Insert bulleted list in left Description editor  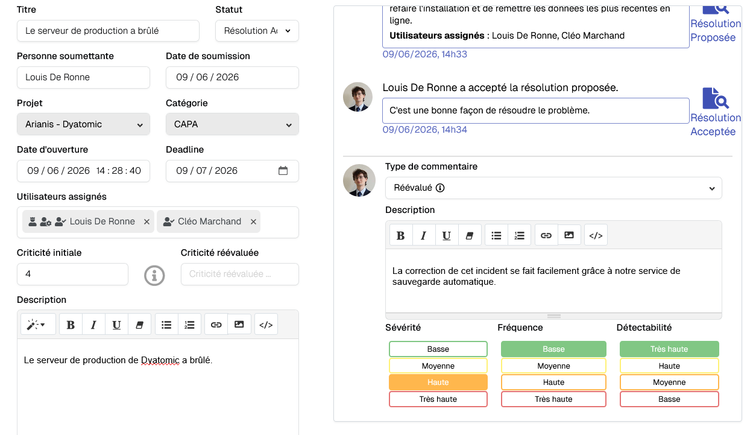167,325
